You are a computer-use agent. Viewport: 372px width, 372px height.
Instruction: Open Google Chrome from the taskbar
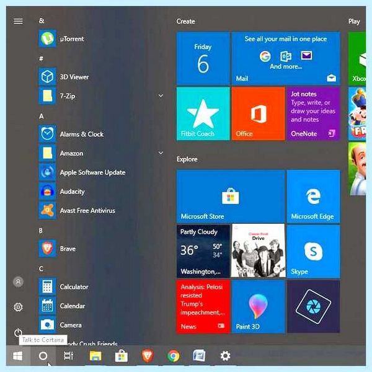coord(174,356)
